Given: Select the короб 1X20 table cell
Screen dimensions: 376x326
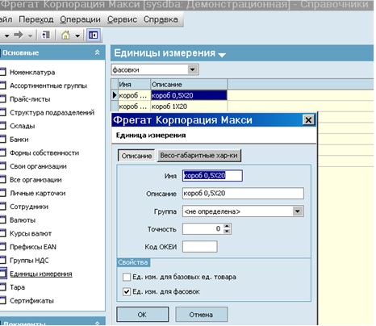Looking at the screenshot, I should pos(189,107).
